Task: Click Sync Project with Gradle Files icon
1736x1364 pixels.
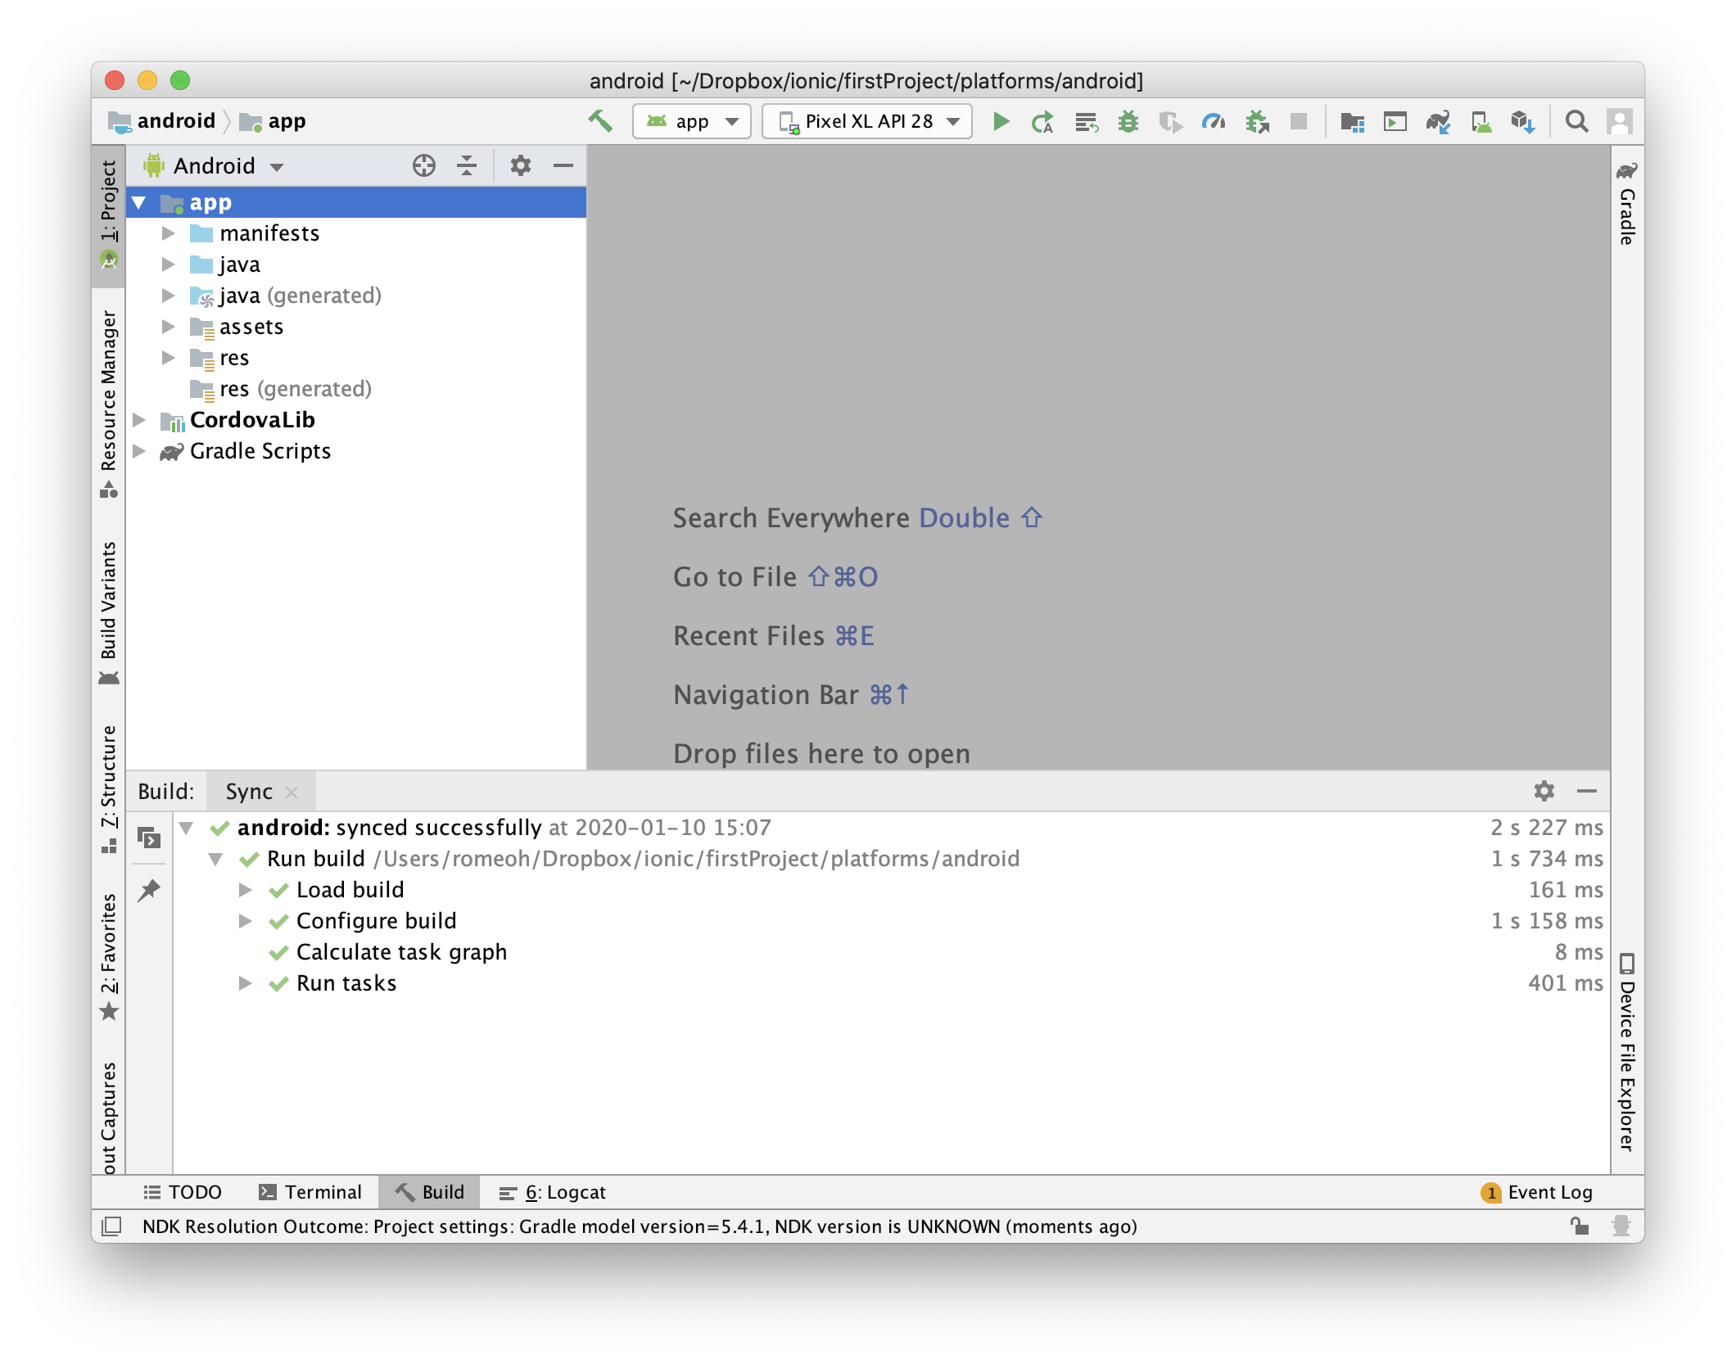Action: pos(1438,122)
